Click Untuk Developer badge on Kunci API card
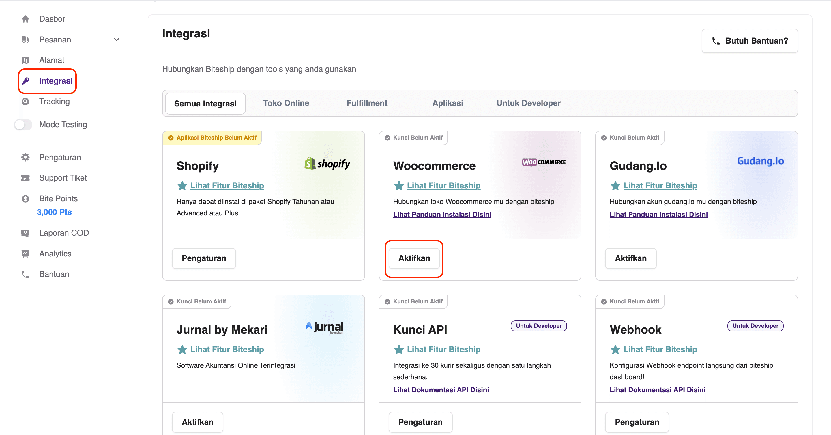 pyautogui.click(x=538, y=326)
